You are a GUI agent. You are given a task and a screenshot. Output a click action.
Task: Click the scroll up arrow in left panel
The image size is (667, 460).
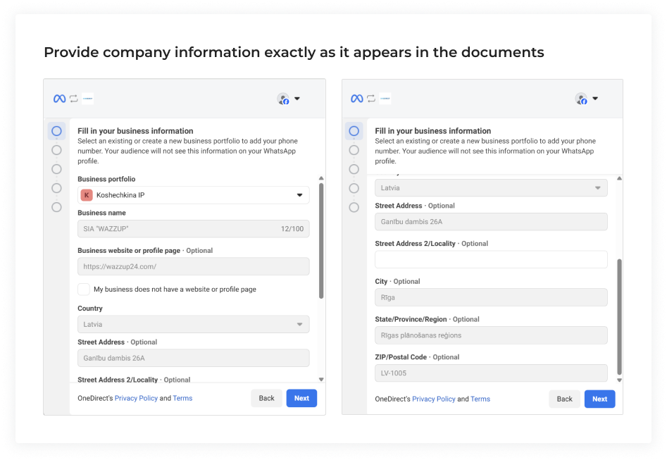(321, 178)
